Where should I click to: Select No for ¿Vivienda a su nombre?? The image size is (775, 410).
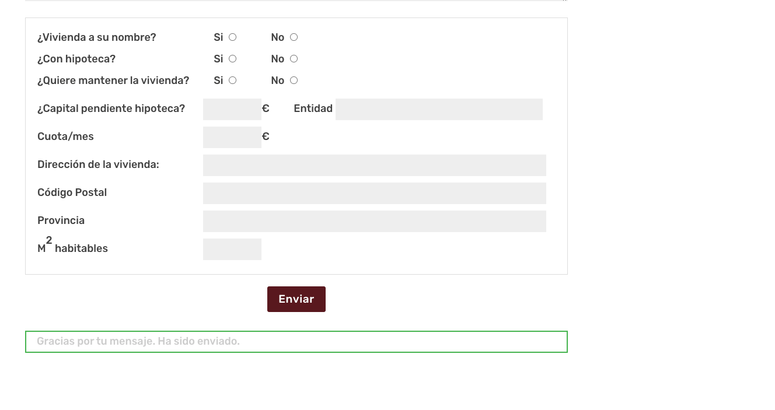(294, 37)
